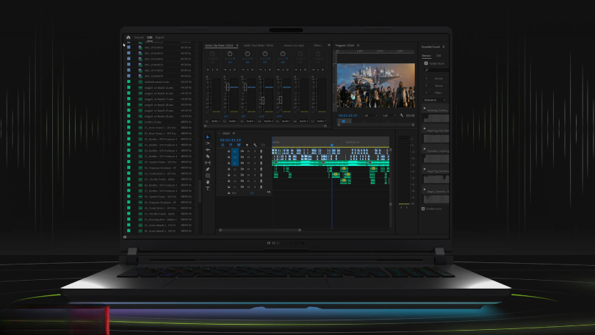Toggle Linked Selection in timeline
This screenshot has height=335, width=595.
point(239,145)
